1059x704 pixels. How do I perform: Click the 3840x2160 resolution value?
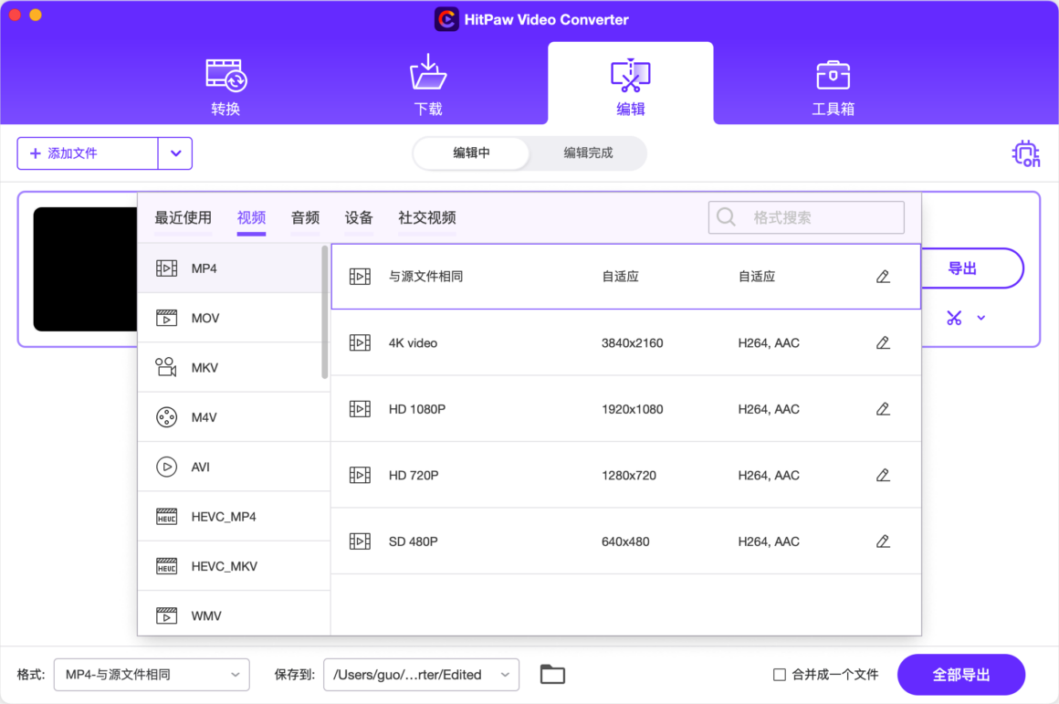pyautogui.click(x=632, y=343)
